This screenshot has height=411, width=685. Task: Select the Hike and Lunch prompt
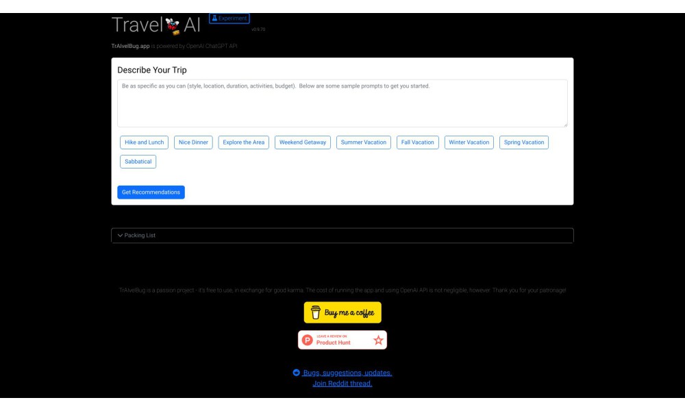144,142
